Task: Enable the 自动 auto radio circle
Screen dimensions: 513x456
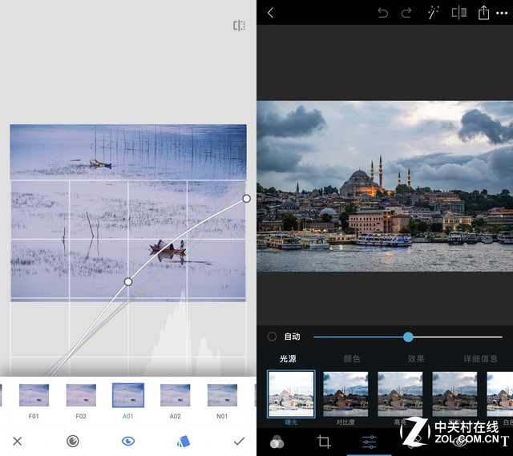Action: pos(272,337)
